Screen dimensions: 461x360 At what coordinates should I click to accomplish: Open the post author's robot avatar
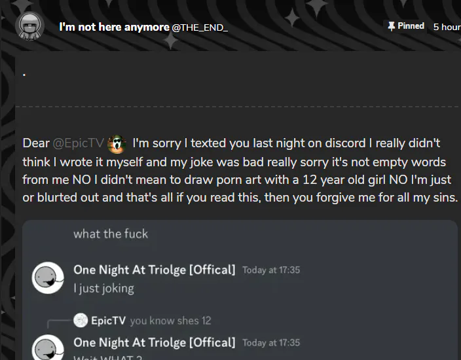(29, 26)
